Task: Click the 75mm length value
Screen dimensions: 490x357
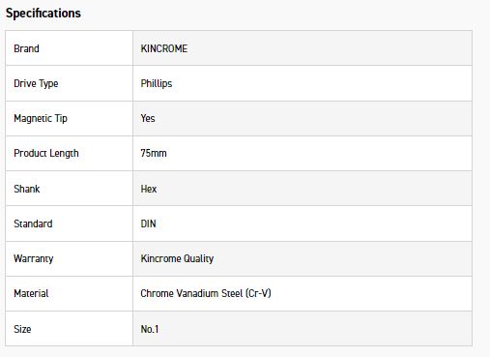Action: click(x=154, y=153)
